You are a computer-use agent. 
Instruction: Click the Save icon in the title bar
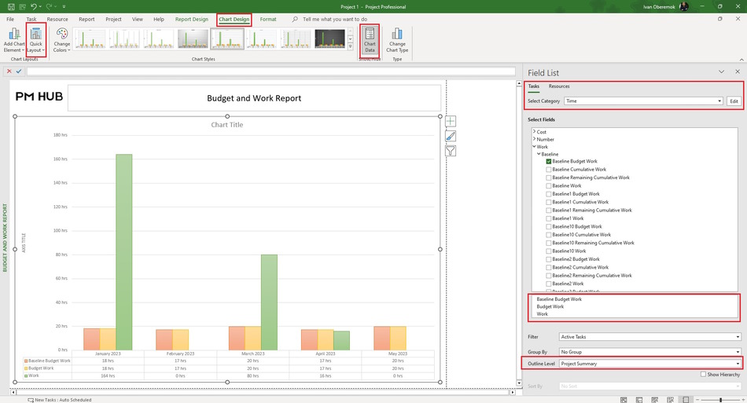click(11, 6)
